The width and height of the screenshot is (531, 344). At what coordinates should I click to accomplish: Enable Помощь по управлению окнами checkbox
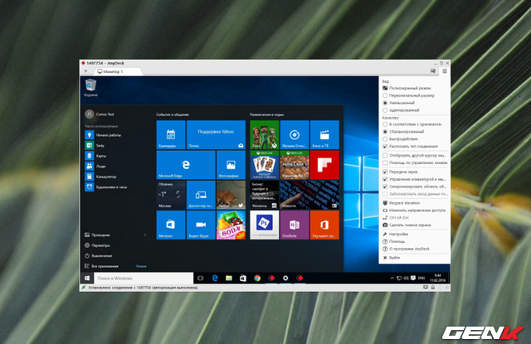(415, 163)
